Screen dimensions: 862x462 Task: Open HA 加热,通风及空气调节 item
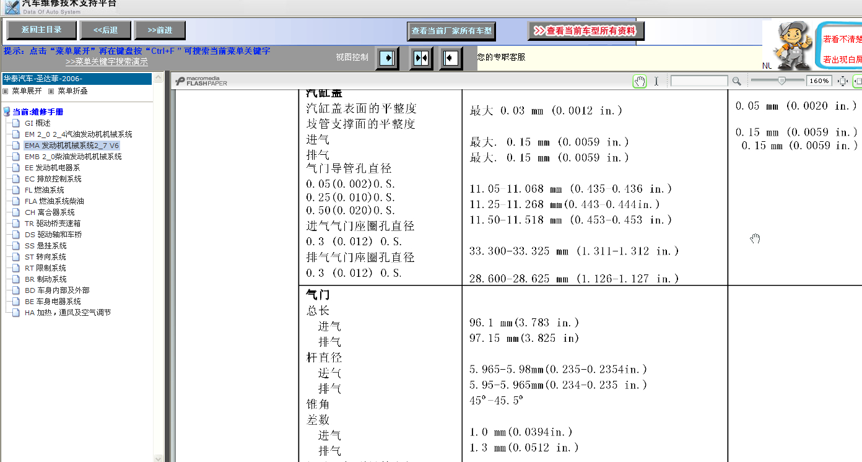(68, 313)
